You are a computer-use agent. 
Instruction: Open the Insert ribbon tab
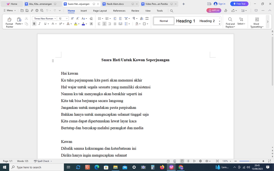(x=84, y=11)
